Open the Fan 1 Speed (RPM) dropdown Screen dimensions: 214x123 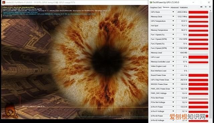[173, 39]
